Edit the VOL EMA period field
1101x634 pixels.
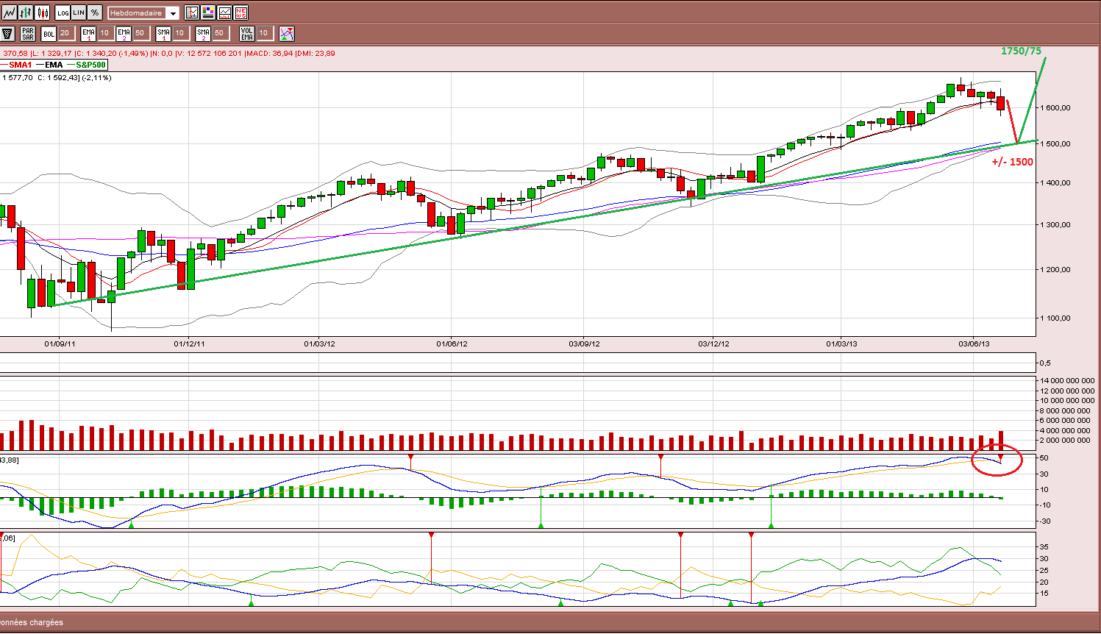(x=265, y=33)
